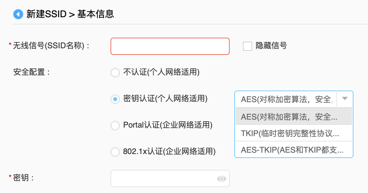Select 密钥认证(个人网络适用) authentication option
The image size is (368, 193).
point(115,99)
